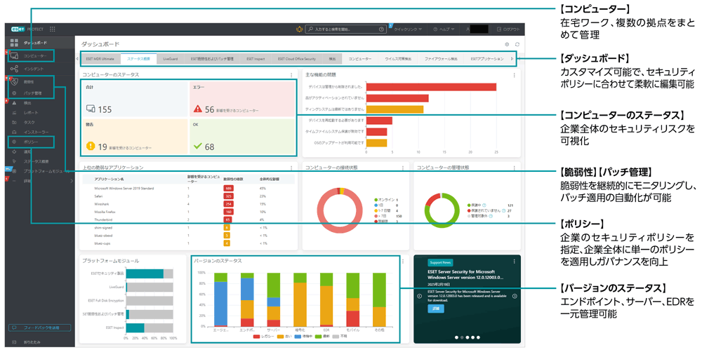Toggle the オンライン legend entry in connection chart
Viewport: 702px width, 352px height.
(385, 199)
